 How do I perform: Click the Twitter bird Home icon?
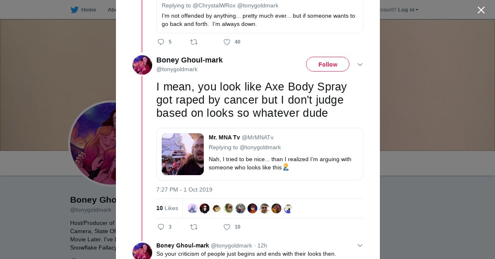[74, 10]
